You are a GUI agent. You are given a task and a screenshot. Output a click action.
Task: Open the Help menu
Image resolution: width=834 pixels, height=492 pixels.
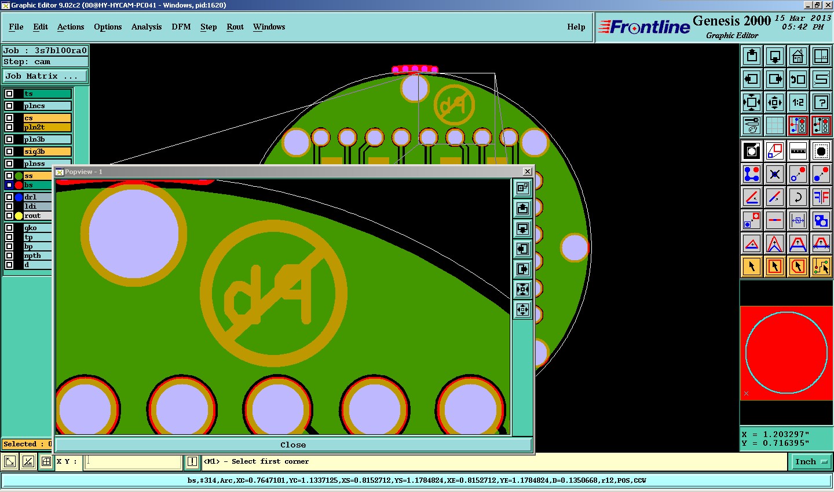click(576, 27)
